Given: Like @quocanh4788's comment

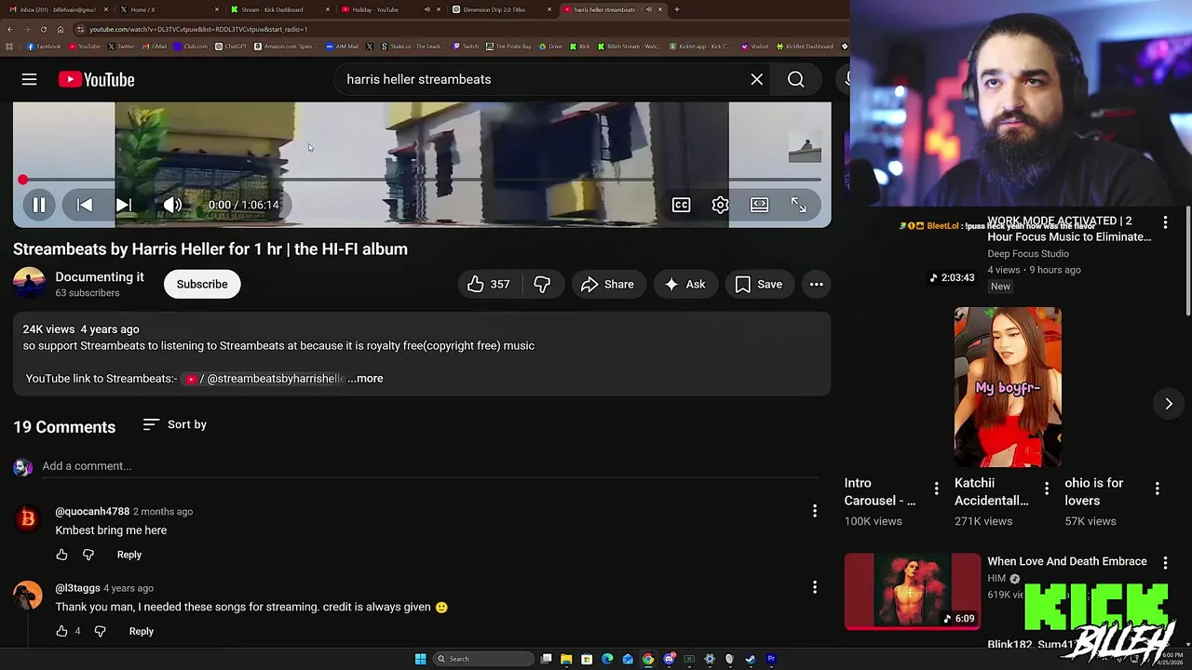Looking at the screenshot, I should [61, 555].
